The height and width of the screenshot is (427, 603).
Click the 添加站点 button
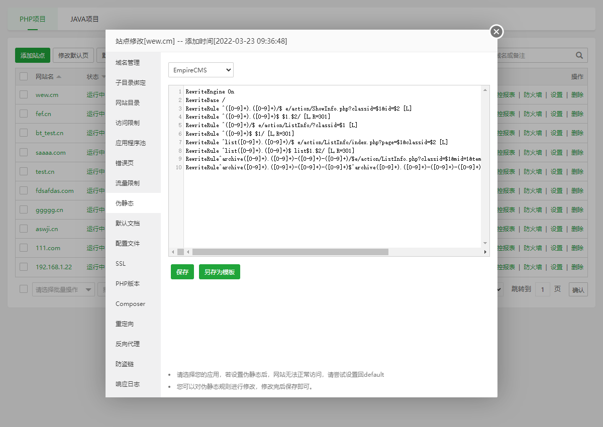[x=32, y=55]
